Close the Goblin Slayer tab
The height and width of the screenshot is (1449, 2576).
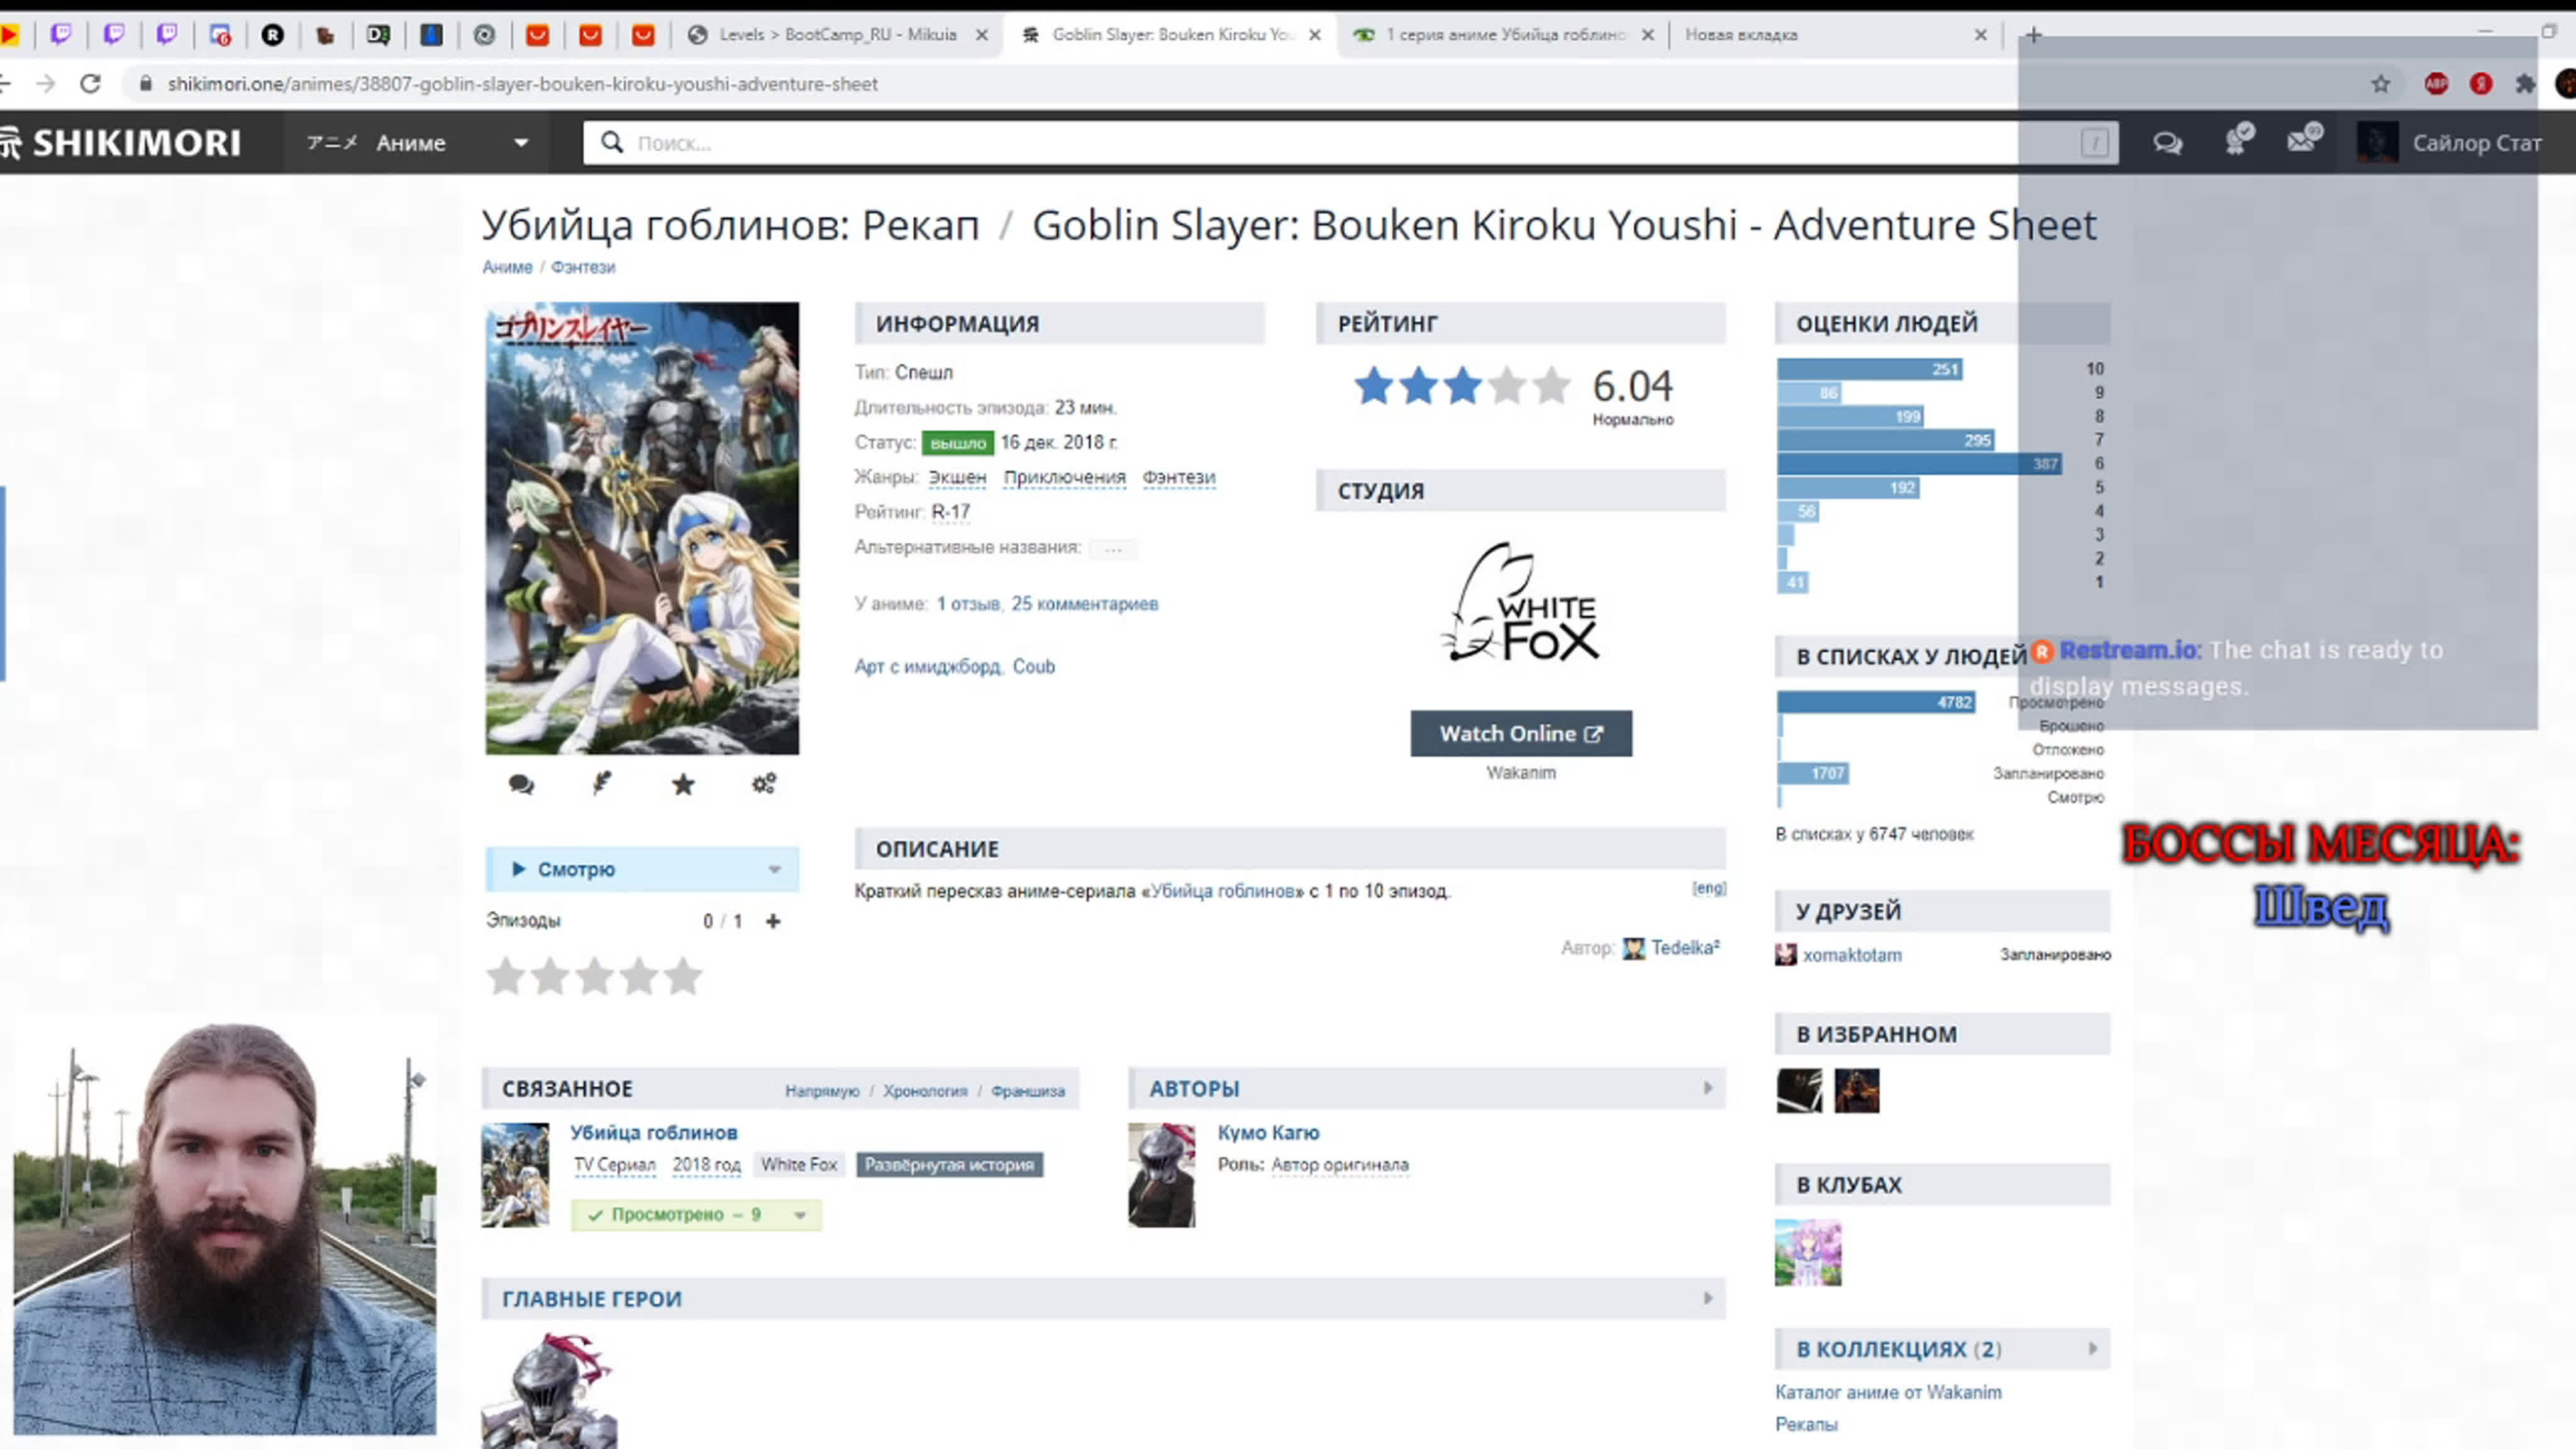coord(1315,35)
